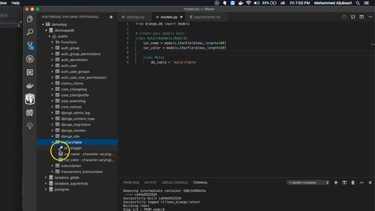This screenshot has height=211, width=375.
Task: Open the activity bar icon below PostgreSQL
Action: click(x=30, y=113)
